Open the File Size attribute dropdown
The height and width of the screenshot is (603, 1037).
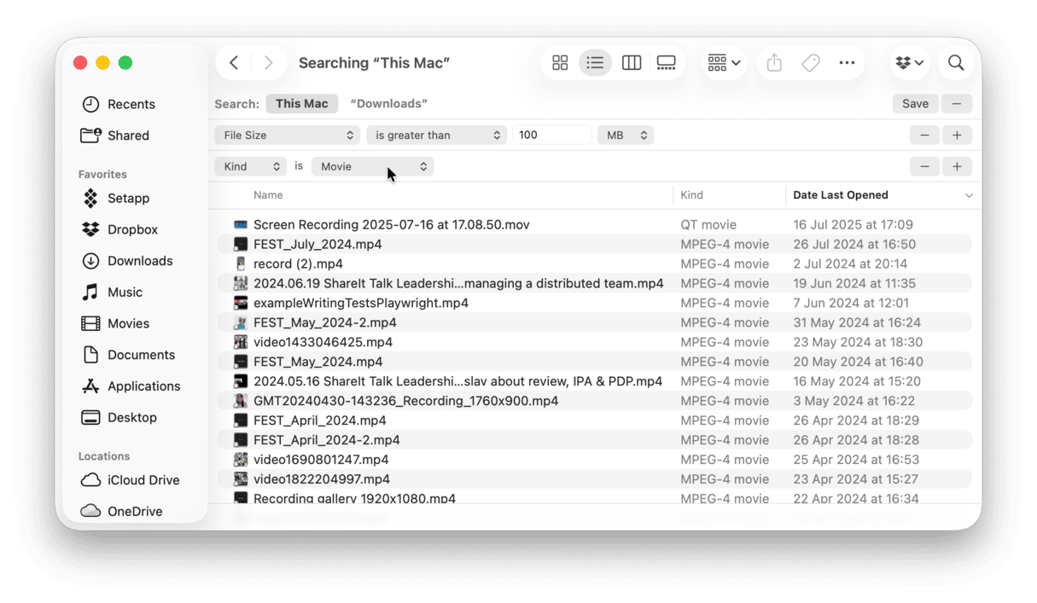tap(288, 135)
